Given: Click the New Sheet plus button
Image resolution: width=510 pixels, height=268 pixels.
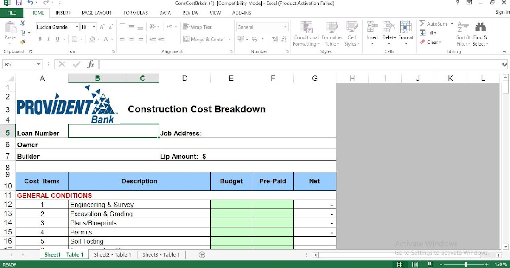Looking at the screenshot, I should coord(201,254).
